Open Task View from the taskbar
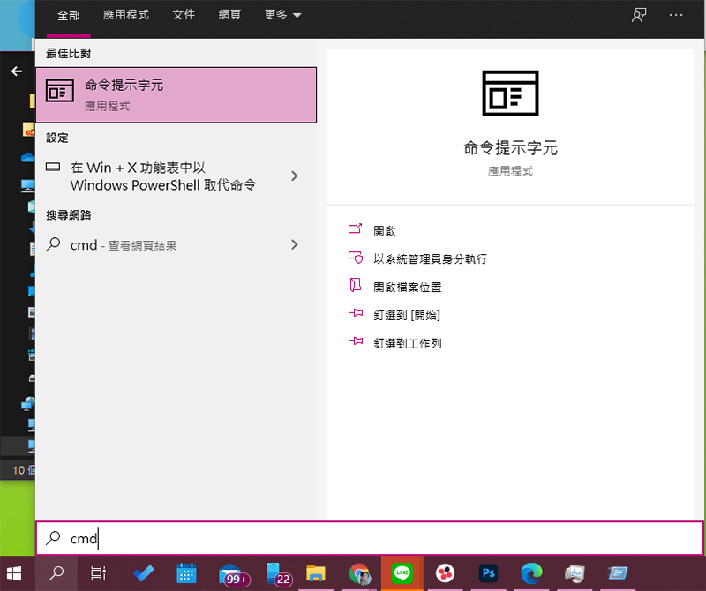 [98, 573]
